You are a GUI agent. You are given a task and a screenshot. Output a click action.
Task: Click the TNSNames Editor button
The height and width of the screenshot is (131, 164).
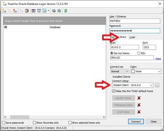pyautogui.click(x=124, y=105)
